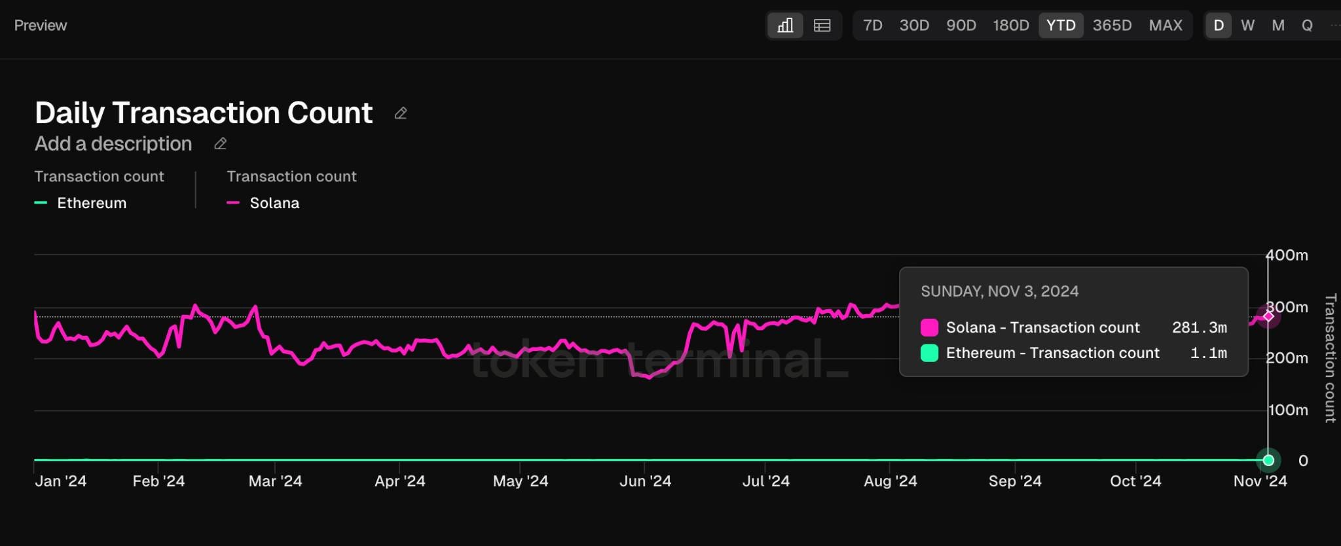
Task: Select the MAX time range
Action: [1166, 26]
